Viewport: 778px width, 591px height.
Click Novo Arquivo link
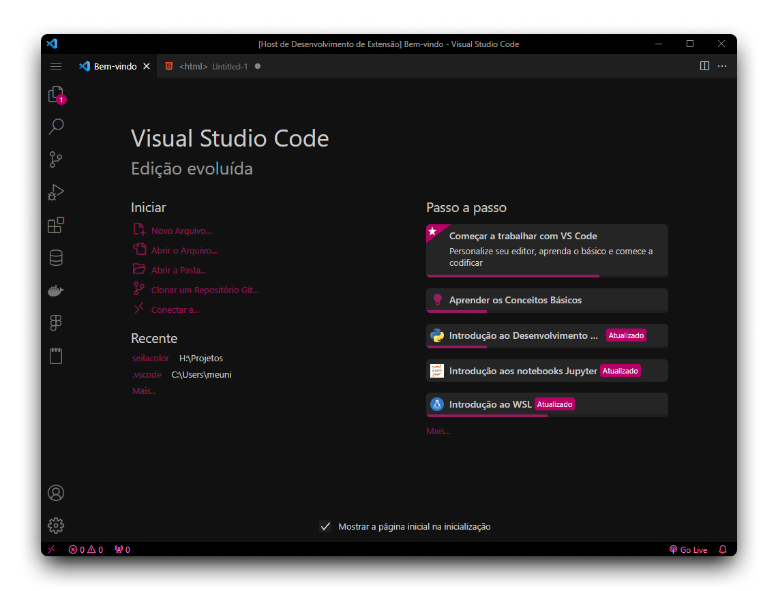181,231
